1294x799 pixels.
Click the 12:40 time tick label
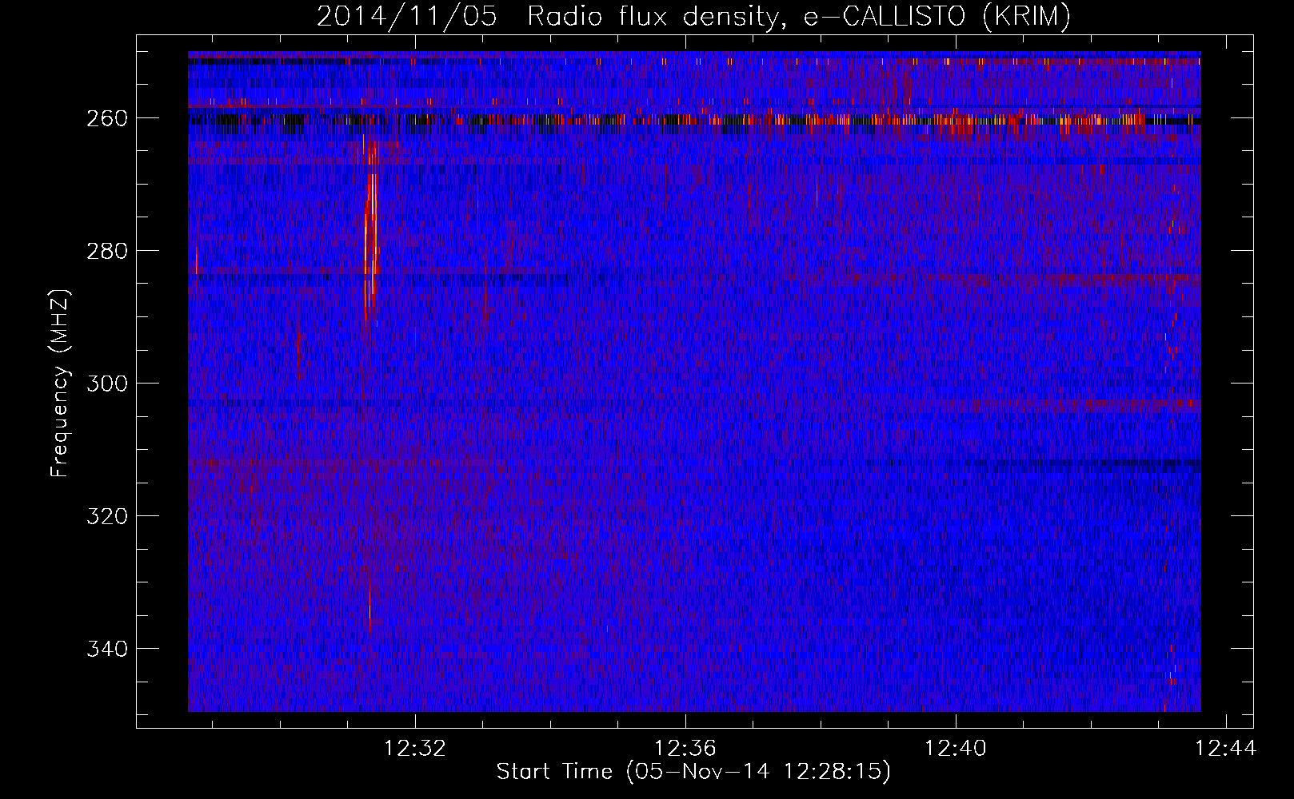pos(956,749)
